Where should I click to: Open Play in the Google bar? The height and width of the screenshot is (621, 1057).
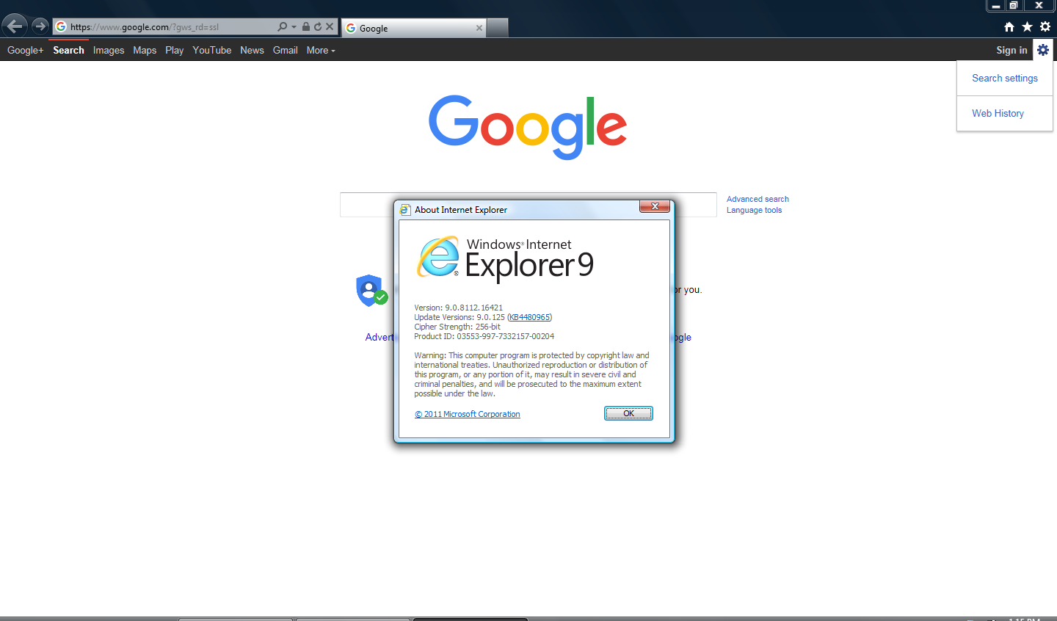click(x=175, y=50)
